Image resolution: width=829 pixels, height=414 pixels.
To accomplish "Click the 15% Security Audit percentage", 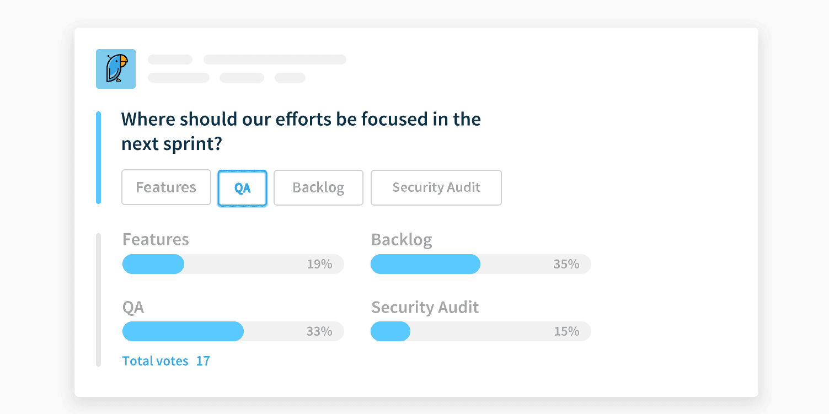I will tap(566, 331).
